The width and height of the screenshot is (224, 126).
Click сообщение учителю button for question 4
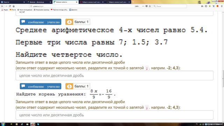point(41,22)
